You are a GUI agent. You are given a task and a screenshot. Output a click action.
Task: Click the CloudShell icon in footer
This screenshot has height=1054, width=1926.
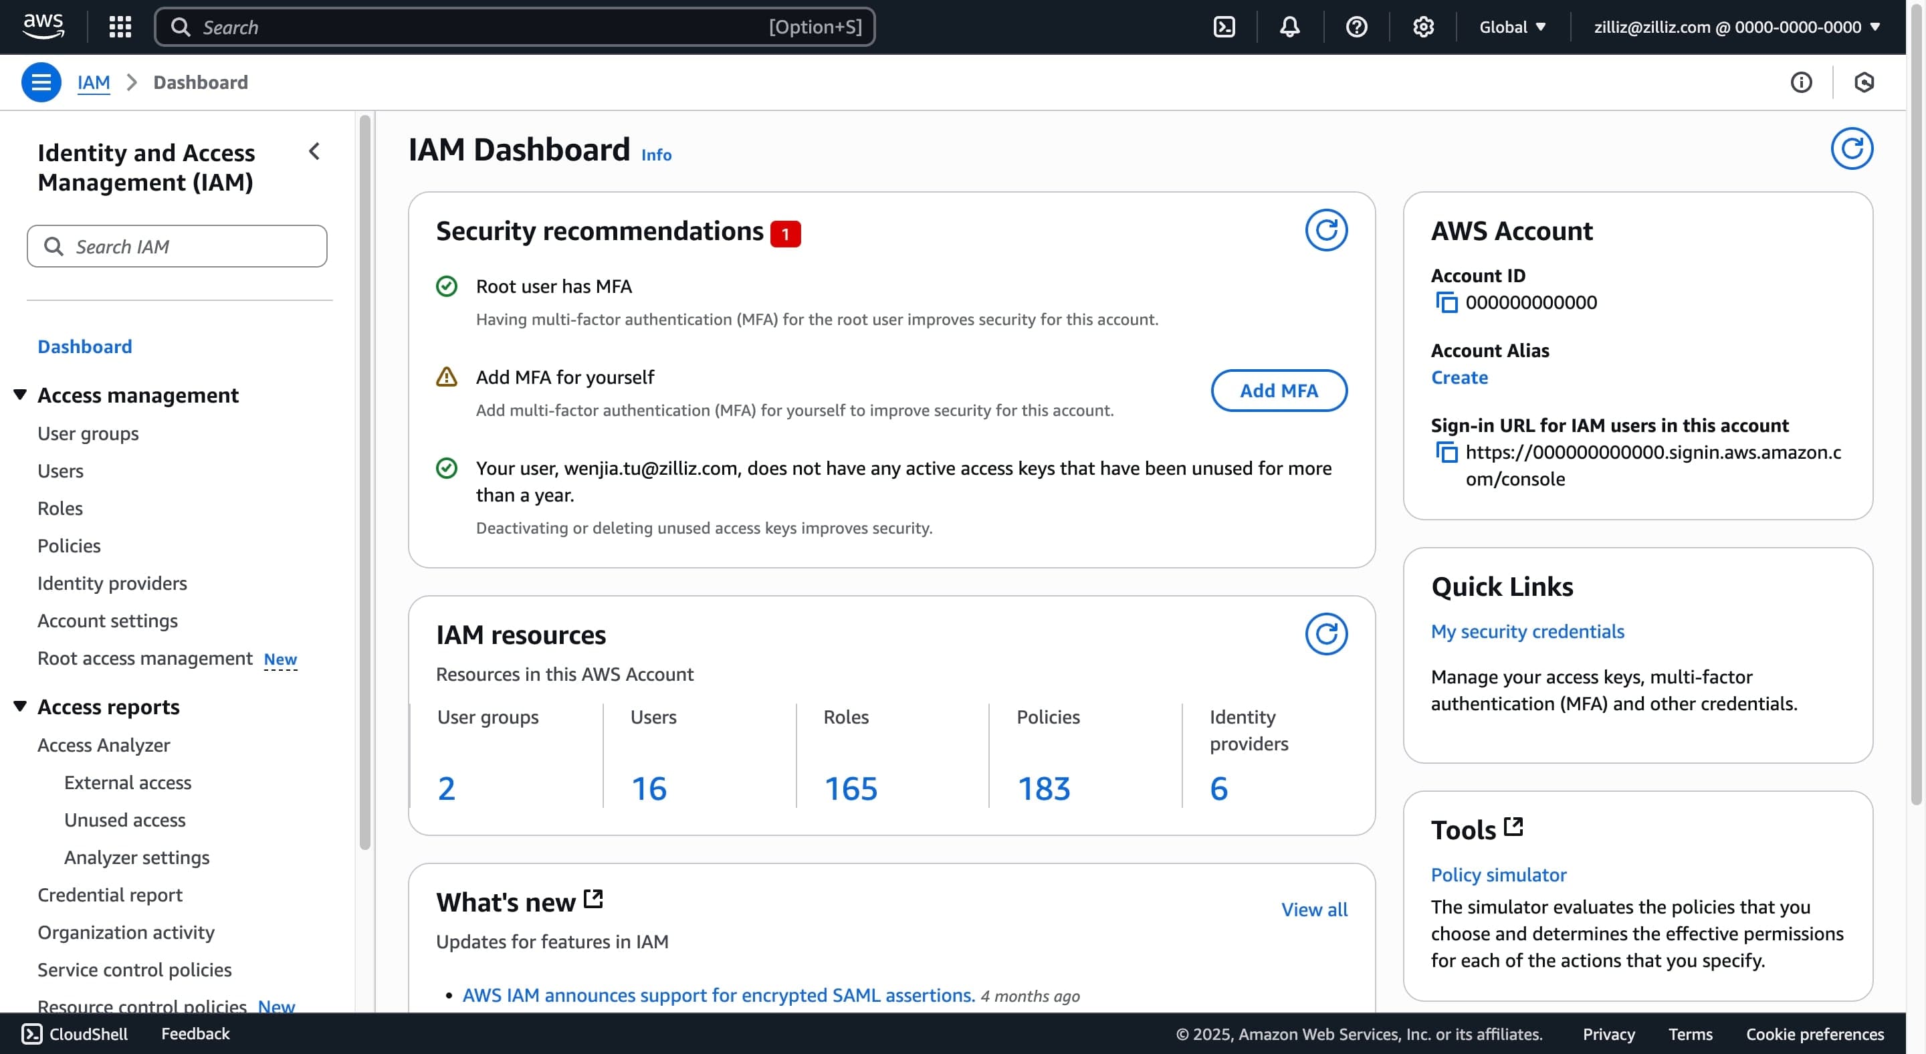tap(32, 1034)
